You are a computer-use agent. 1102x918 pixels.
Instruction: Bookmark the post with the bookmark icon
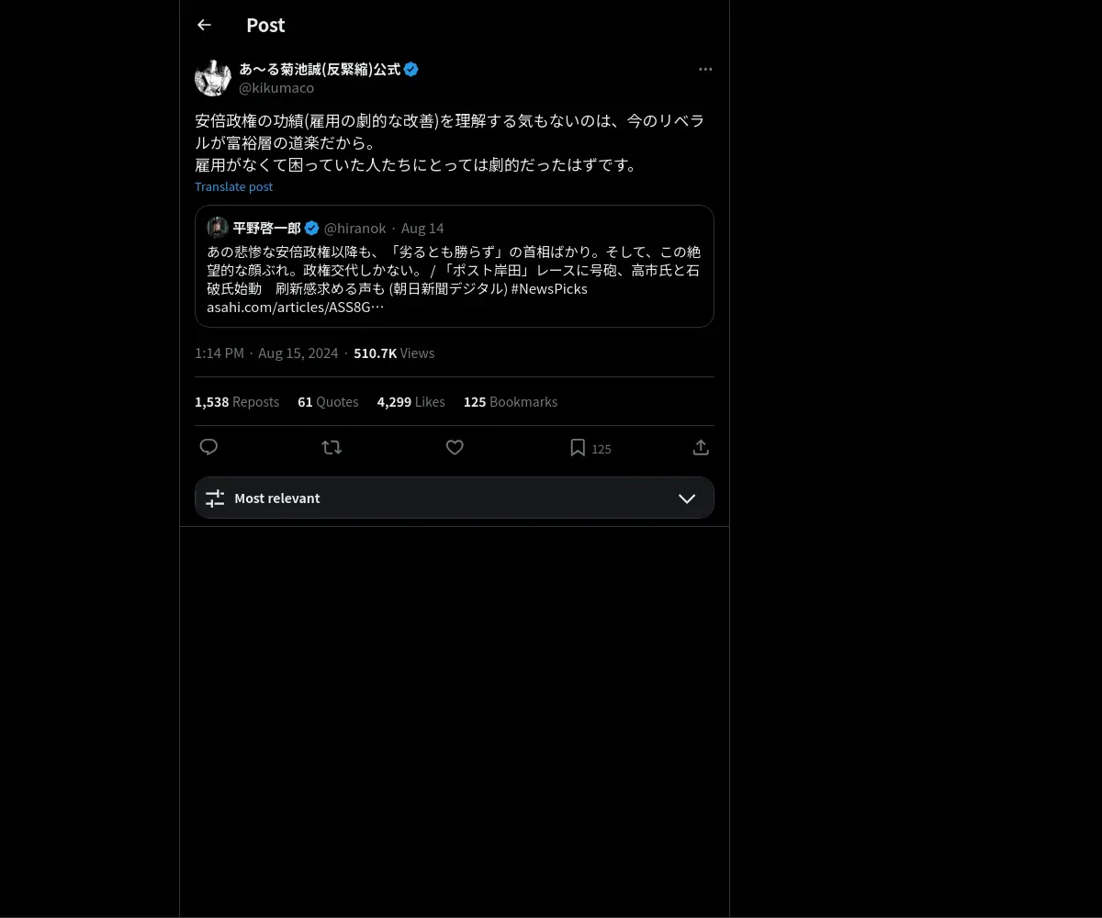coord(578,447)
